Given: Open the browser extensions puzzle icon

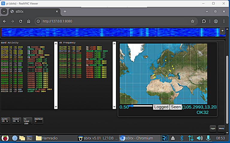Looking at the screenshot, I should [204, 21].
